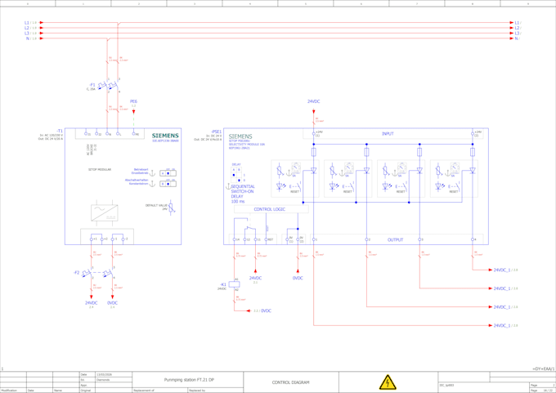
Task: Select the -K1 relay coil symbol
Action: tap(234, 284)
